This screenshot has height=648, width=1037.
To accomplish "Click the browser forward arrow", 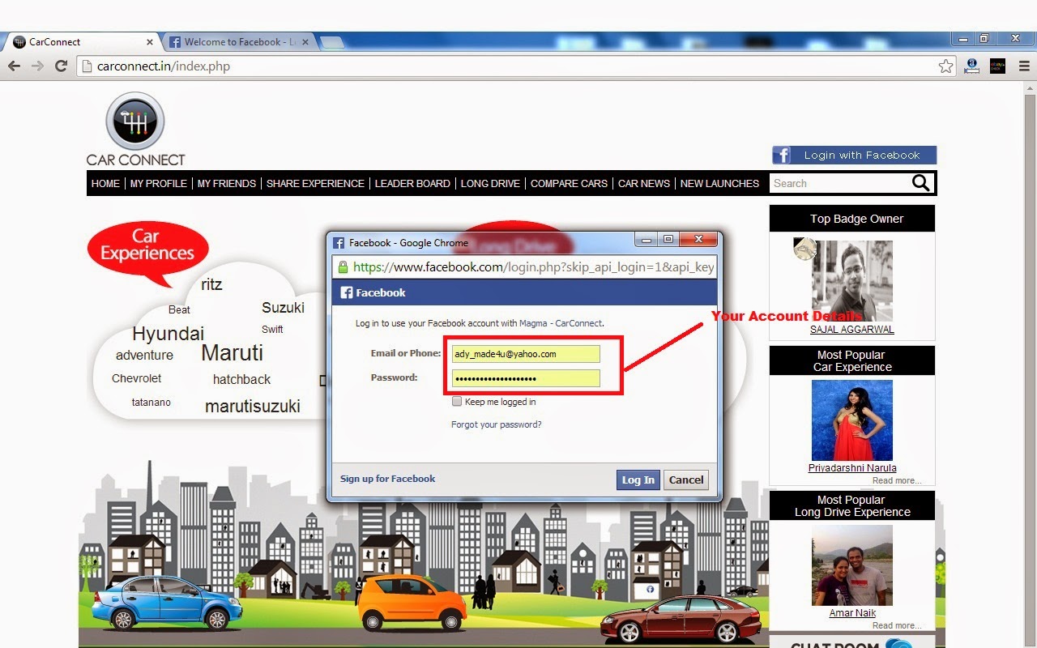I will coord(37,66).
